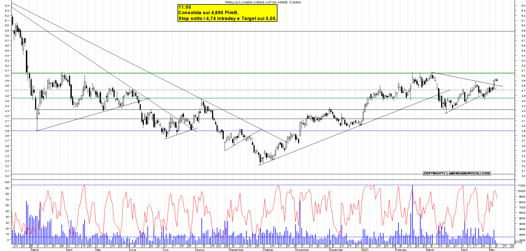Image resolution: width=526 pixels, height=251 pixels.
Task: Click the 40 level on the oscillator scale
Action: click(7, 217)
